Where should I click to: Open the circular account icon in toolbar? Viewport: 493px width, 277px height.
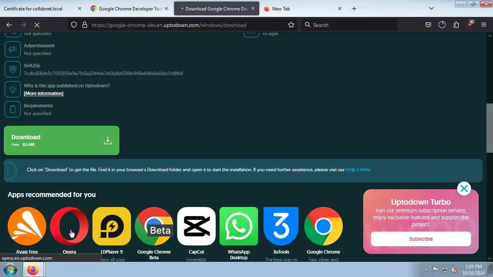click(442, 25)
